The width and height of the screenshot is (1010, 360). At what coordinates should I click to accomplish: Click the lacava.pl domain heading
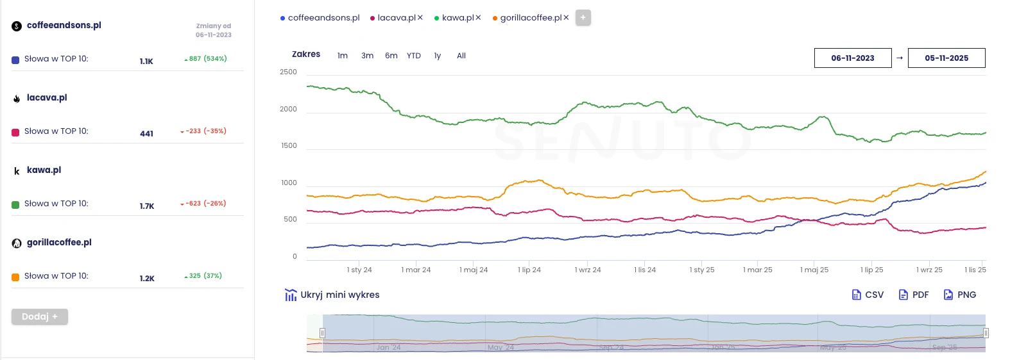pos(47,97)
